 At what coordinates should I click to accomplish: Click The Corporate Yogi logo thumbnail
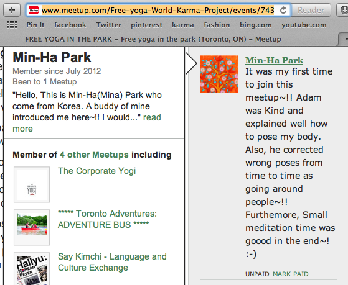coord(32,184)
